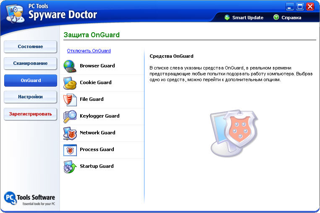Click the Network Guard computers icon
The height and width of the screenshot is (213, 320).
70,133
